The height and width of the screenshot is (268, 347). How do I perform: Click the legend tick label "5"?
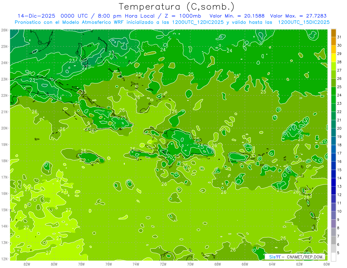[338, 253]
